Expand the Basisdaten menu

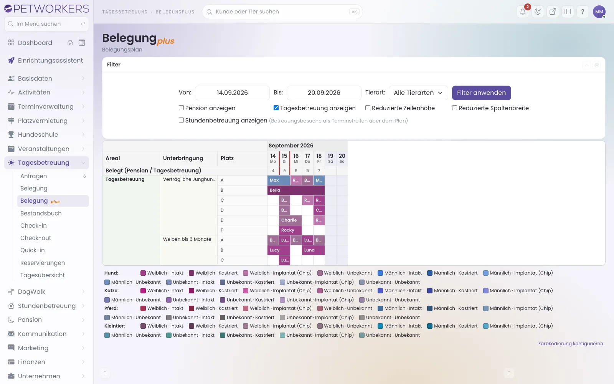[46, 78]
